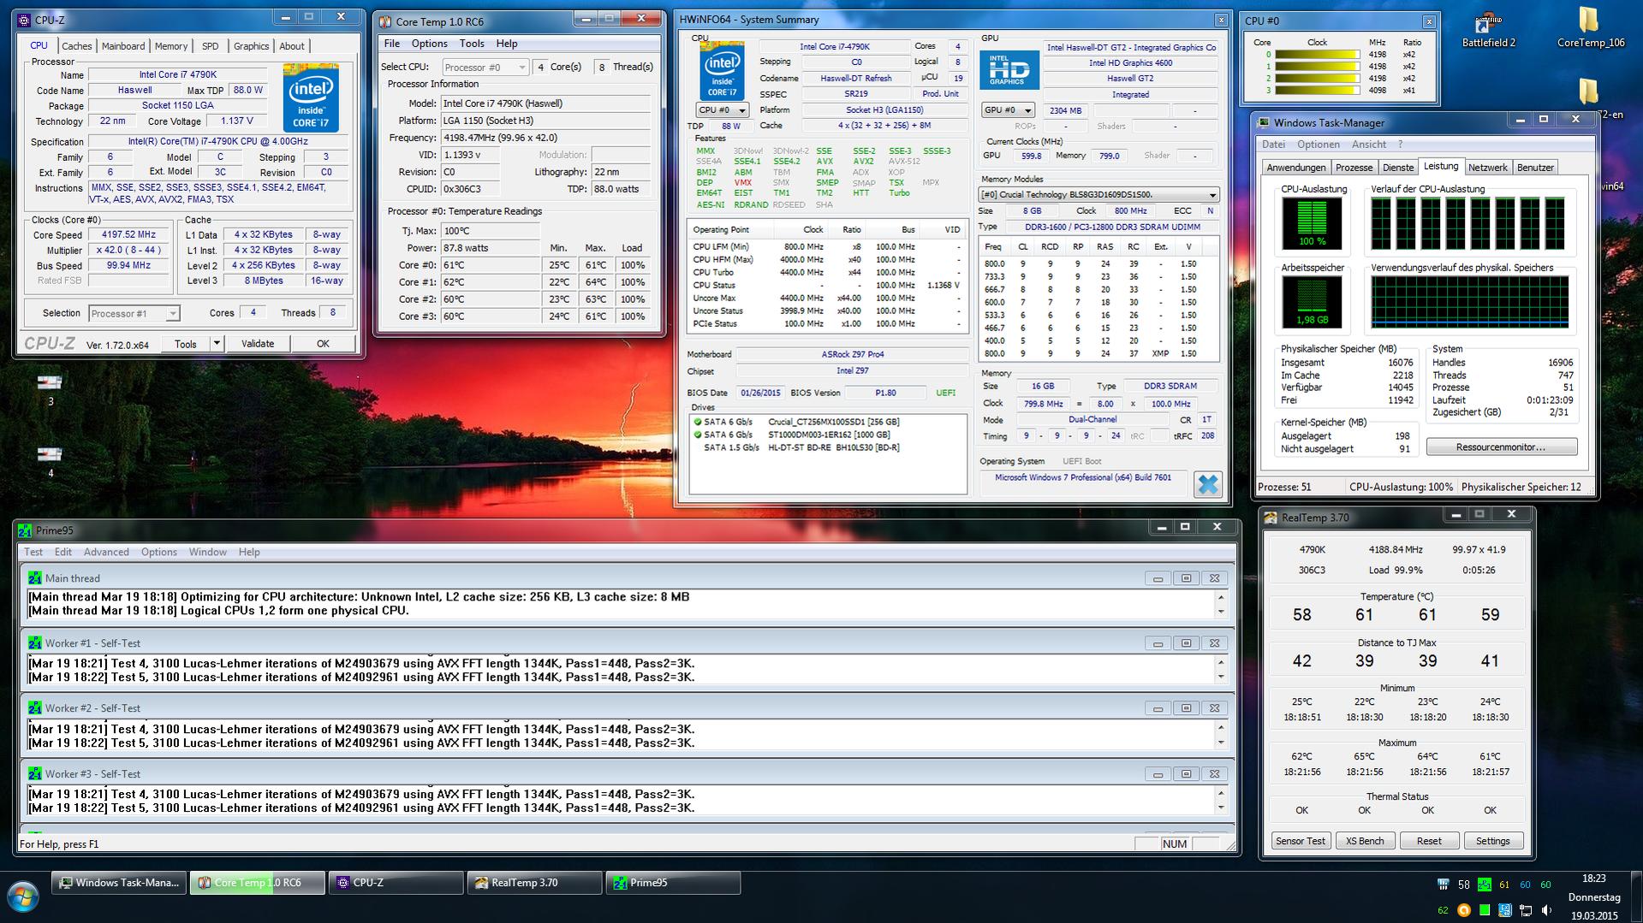Switch to Windows Task-Manager on the taskbar
The width and height of the screenshot is (1643, 923).
click(x=120, y=883)
